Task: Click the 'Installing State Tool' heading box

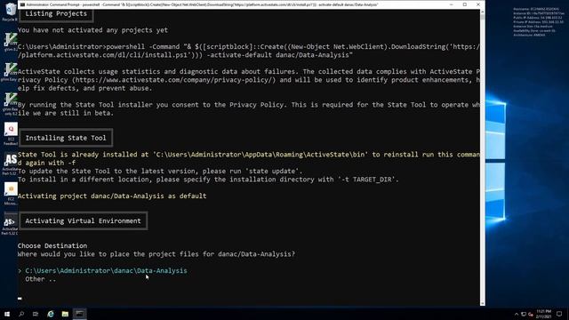Action: 66,138
